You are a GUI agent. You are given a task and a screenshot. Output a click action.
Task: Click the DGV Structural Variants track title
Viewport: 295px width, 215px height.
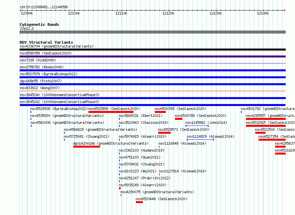[46, 42]
